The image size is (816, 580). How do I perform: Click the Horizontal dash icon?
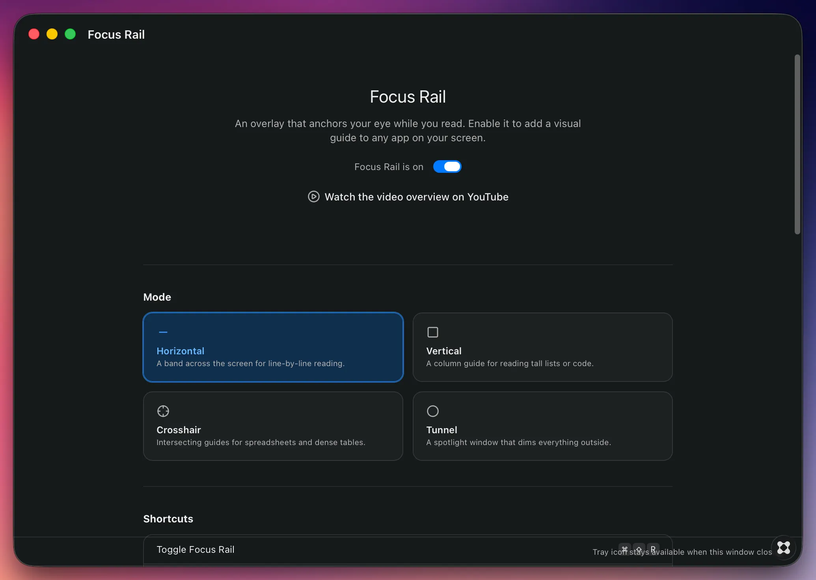[163, 332]
